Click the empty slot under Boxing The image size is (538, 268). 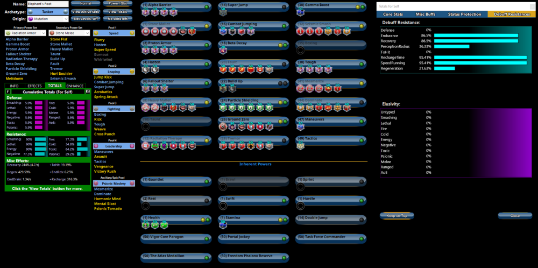click(x=301, y=51)
